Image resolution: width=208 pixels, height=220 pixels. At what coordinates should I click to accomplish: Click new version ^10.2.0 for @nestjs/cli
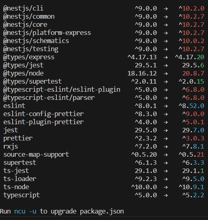tap(191, 9)
